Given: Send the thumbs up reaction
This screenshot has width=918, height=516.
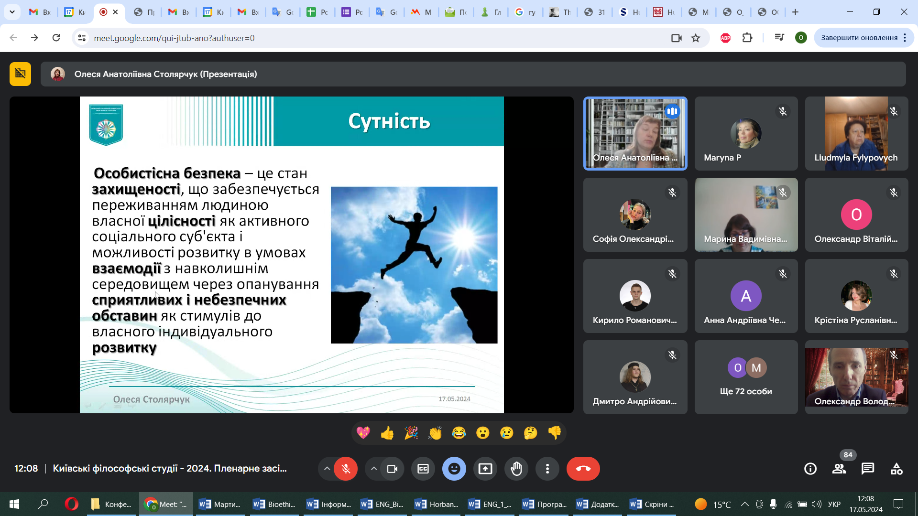Looking at the screenshot, I should click(x=387, y=433).
